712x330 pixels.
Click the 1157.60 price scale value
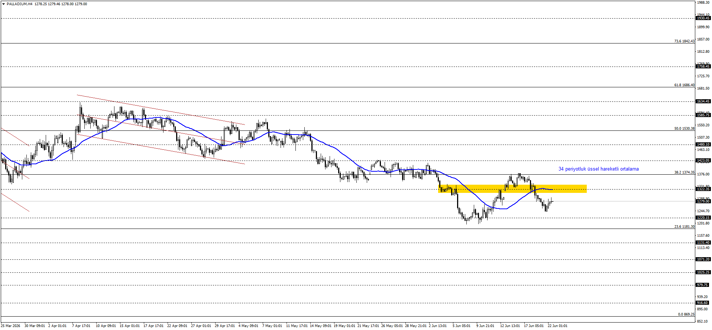[x=703, y=236]
